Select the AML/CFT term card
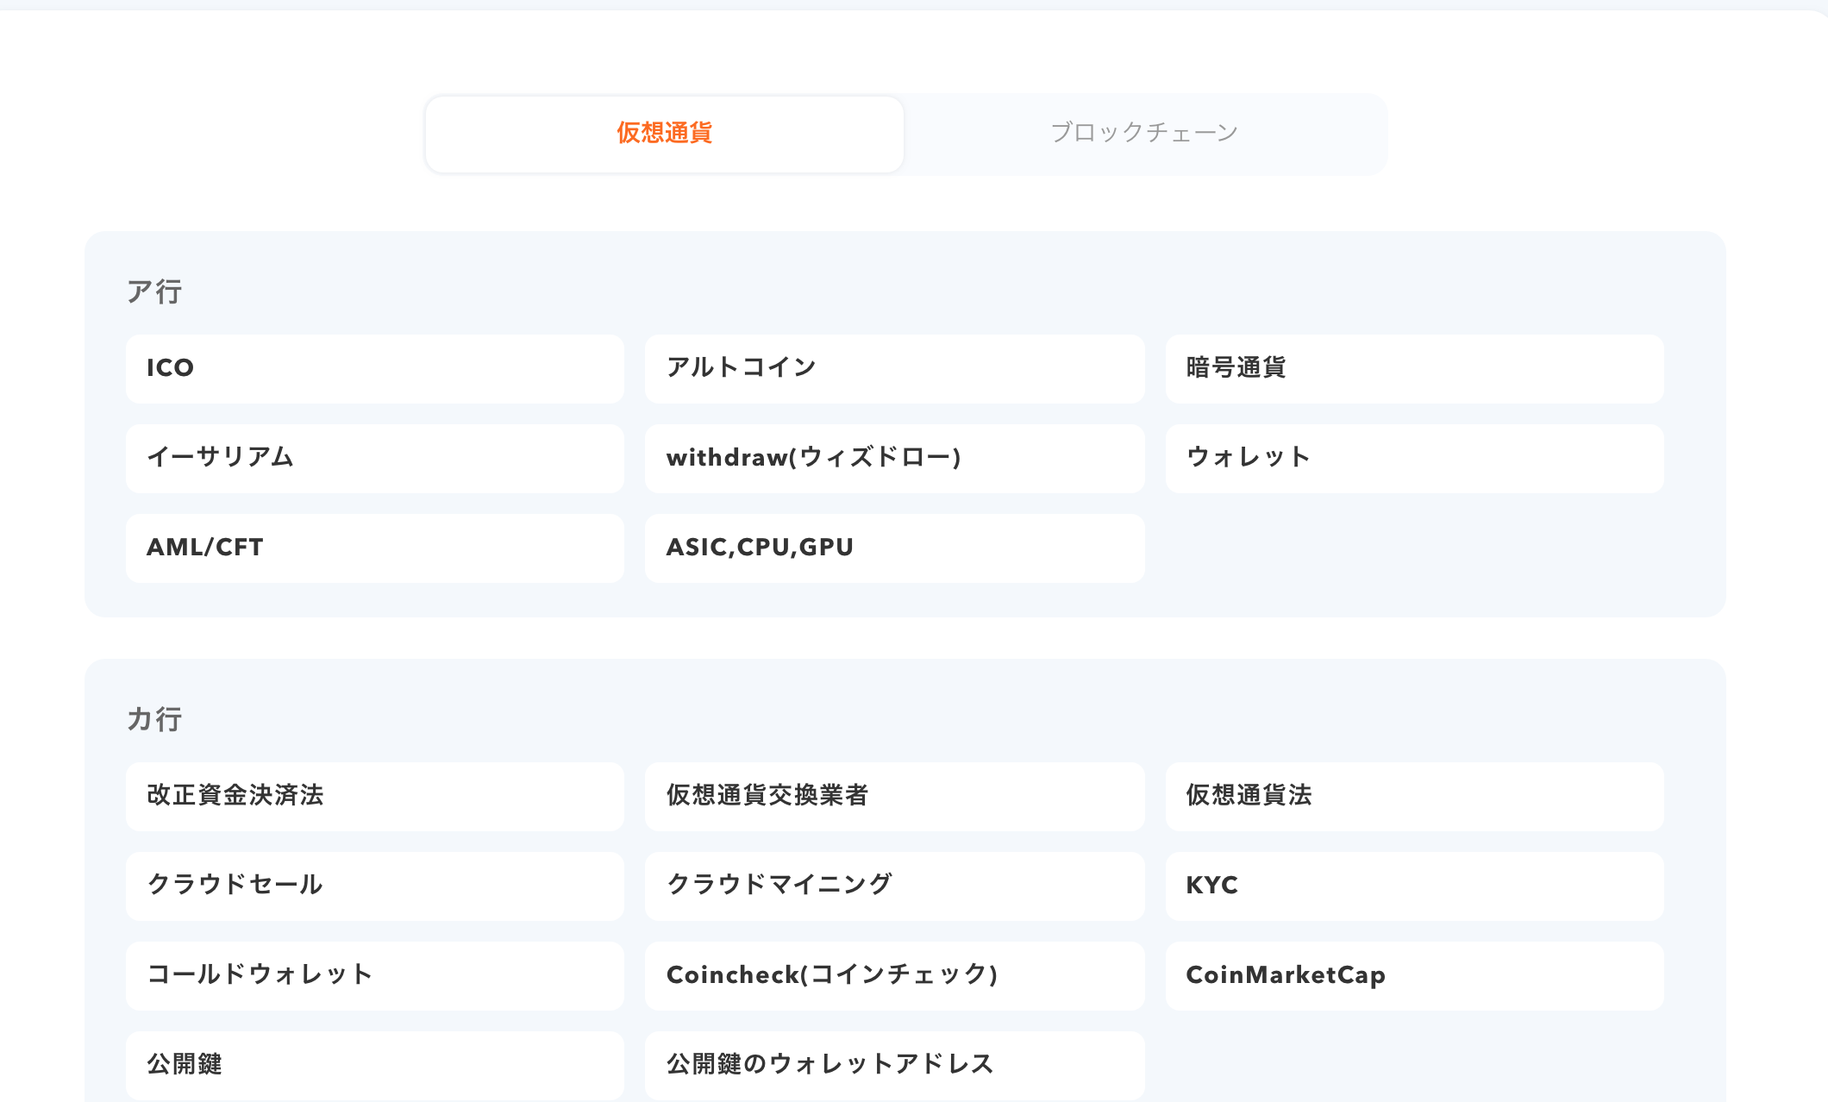 coord(374,548)
